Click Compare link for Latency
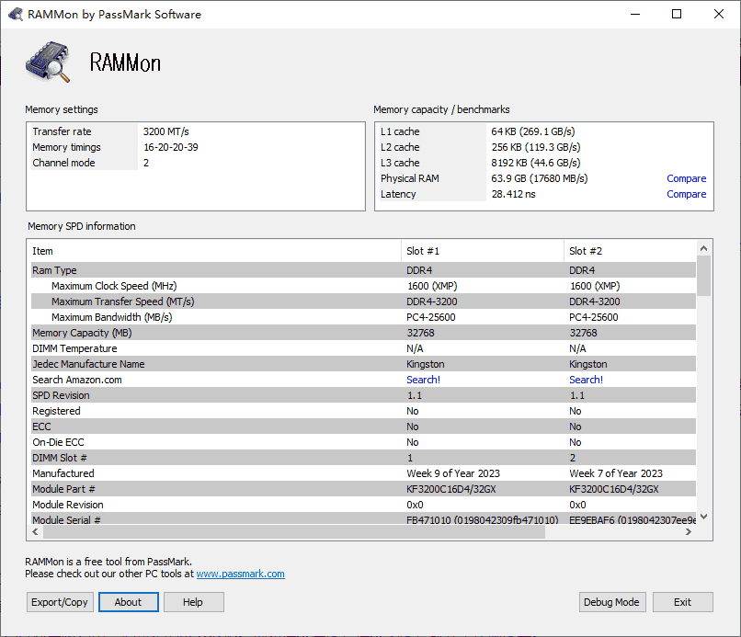Image resolution: width=741 pixels, height=637 pixels. [x=686, y=194]
